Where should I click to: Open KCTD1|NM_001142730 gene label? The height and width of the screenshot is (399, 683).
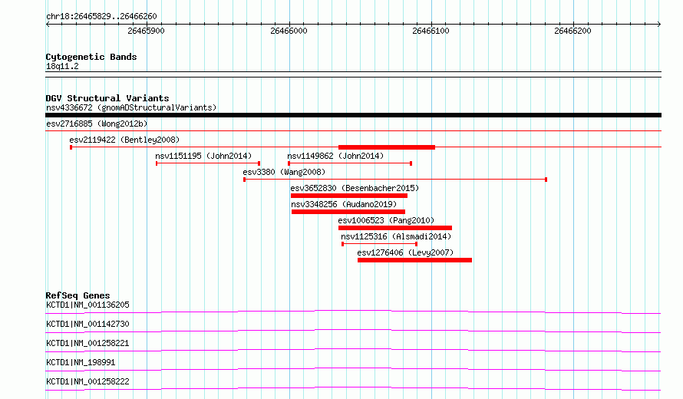(87, 324)
